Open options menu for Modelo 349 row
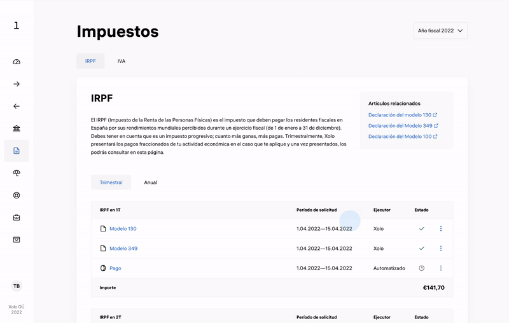The width and height of the screenshot is (509, 323). pyautogui.click(x=440, y=249)
